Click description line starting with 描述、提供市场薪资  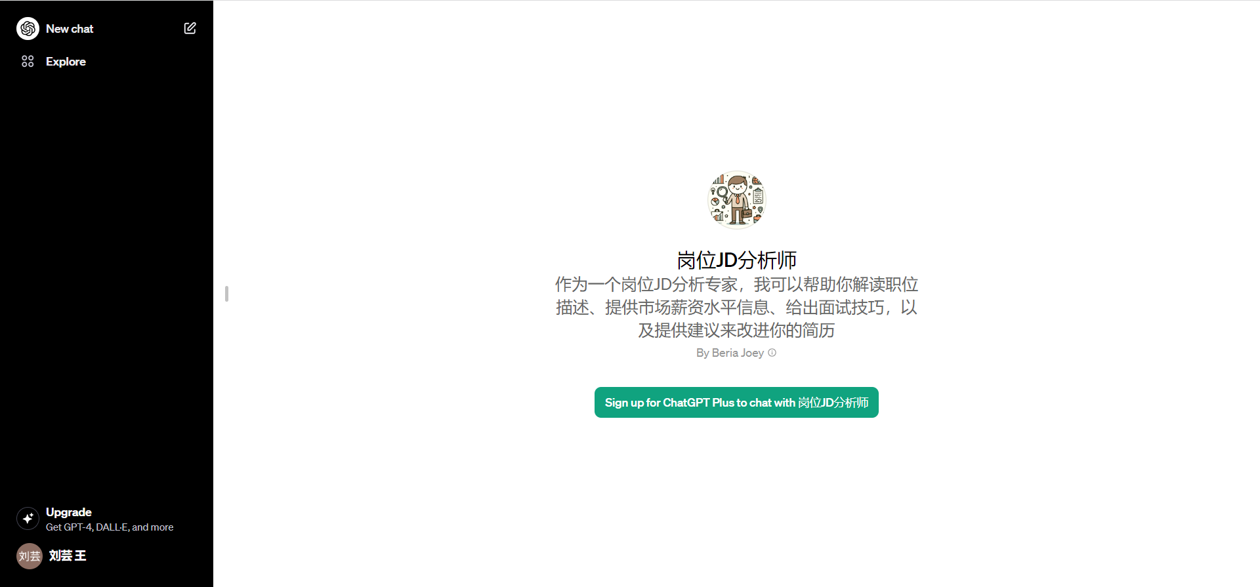[x=736, y=308]
